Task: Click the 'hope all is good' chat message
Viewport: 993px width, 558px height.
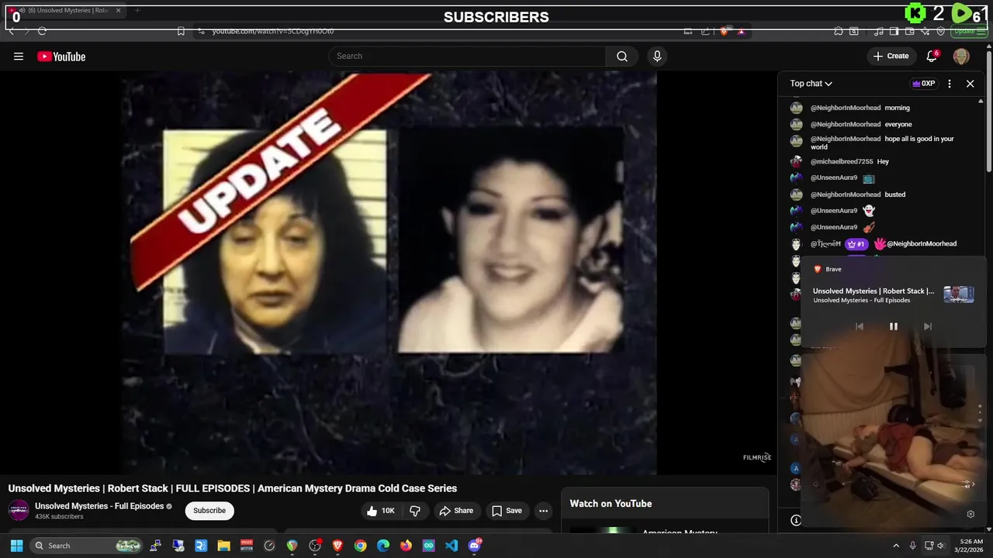Action: [882, 143]
